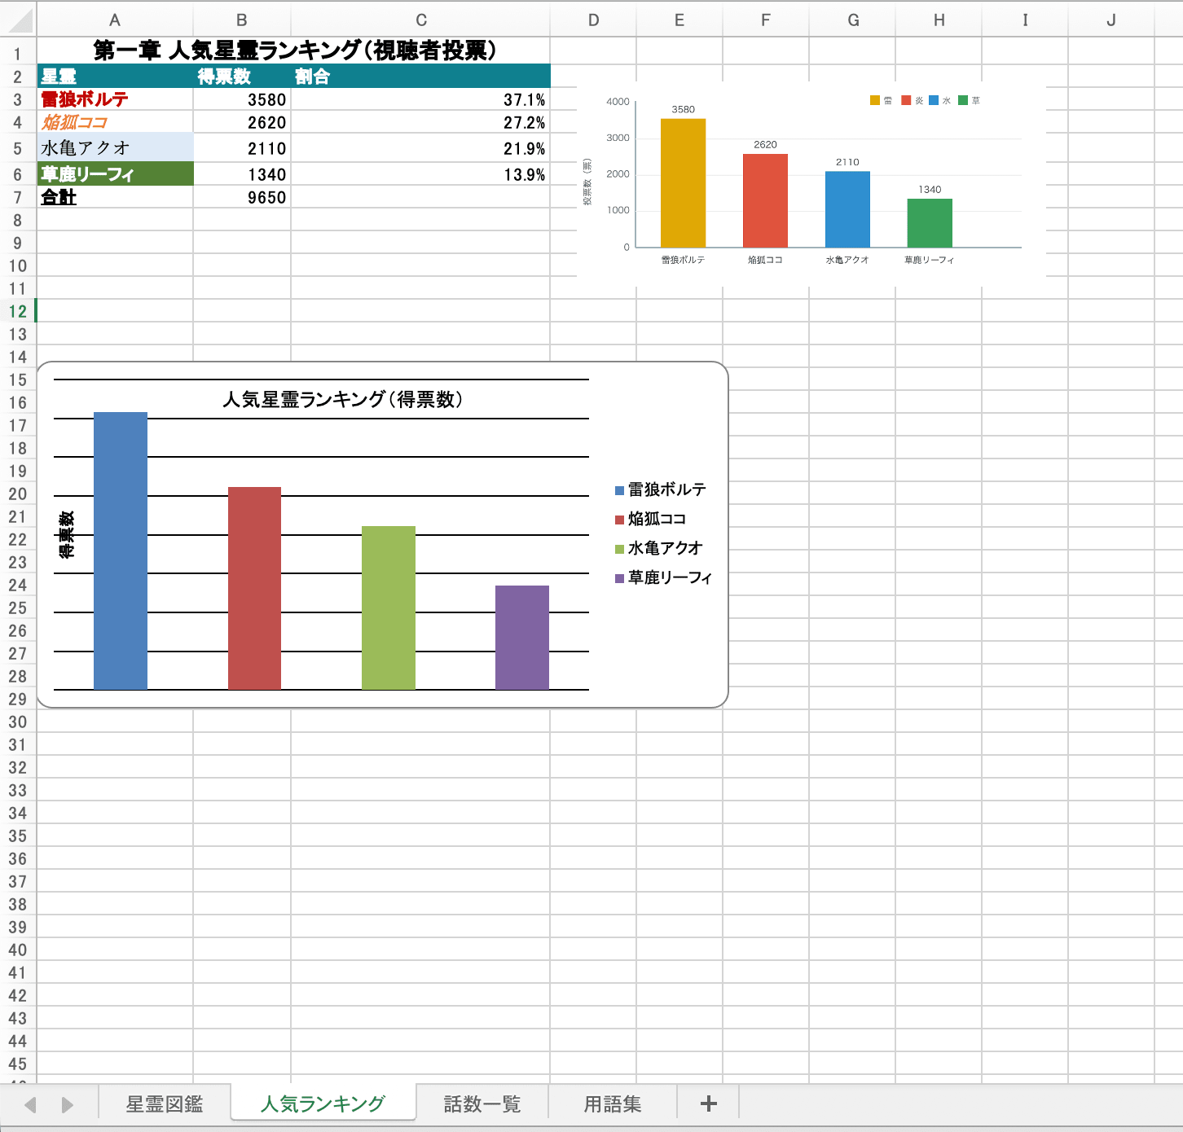Click the 投票数(票) axis label in small chart
Screen dimensions: 1183x1132
tap(587, 182)
